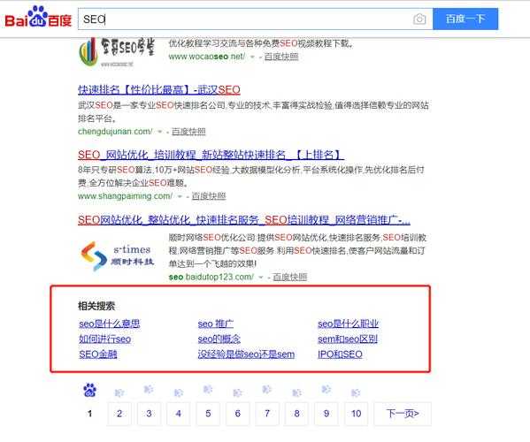Open 百度快照 for baidutop123.com result
This screenshot has width=530, height=442.
(x=289, y=277)
